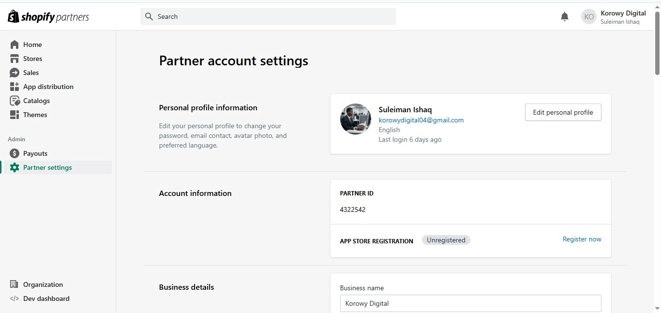Click the Partner settings gear icon
661x313 pixels.
(x=15, y=167)
